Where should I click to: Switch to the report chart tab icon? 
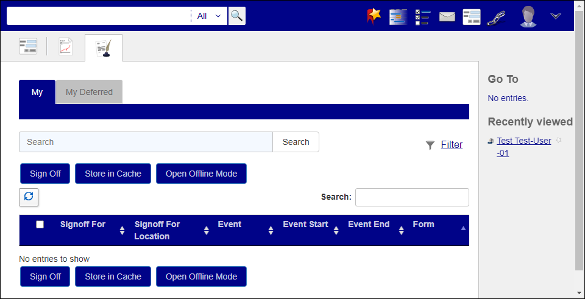66,47
